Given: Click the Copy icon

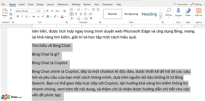Looking at the screenshot, I should (11, 14).
